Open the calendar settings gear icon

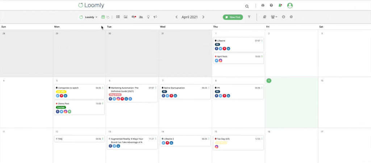pos(291,17)
